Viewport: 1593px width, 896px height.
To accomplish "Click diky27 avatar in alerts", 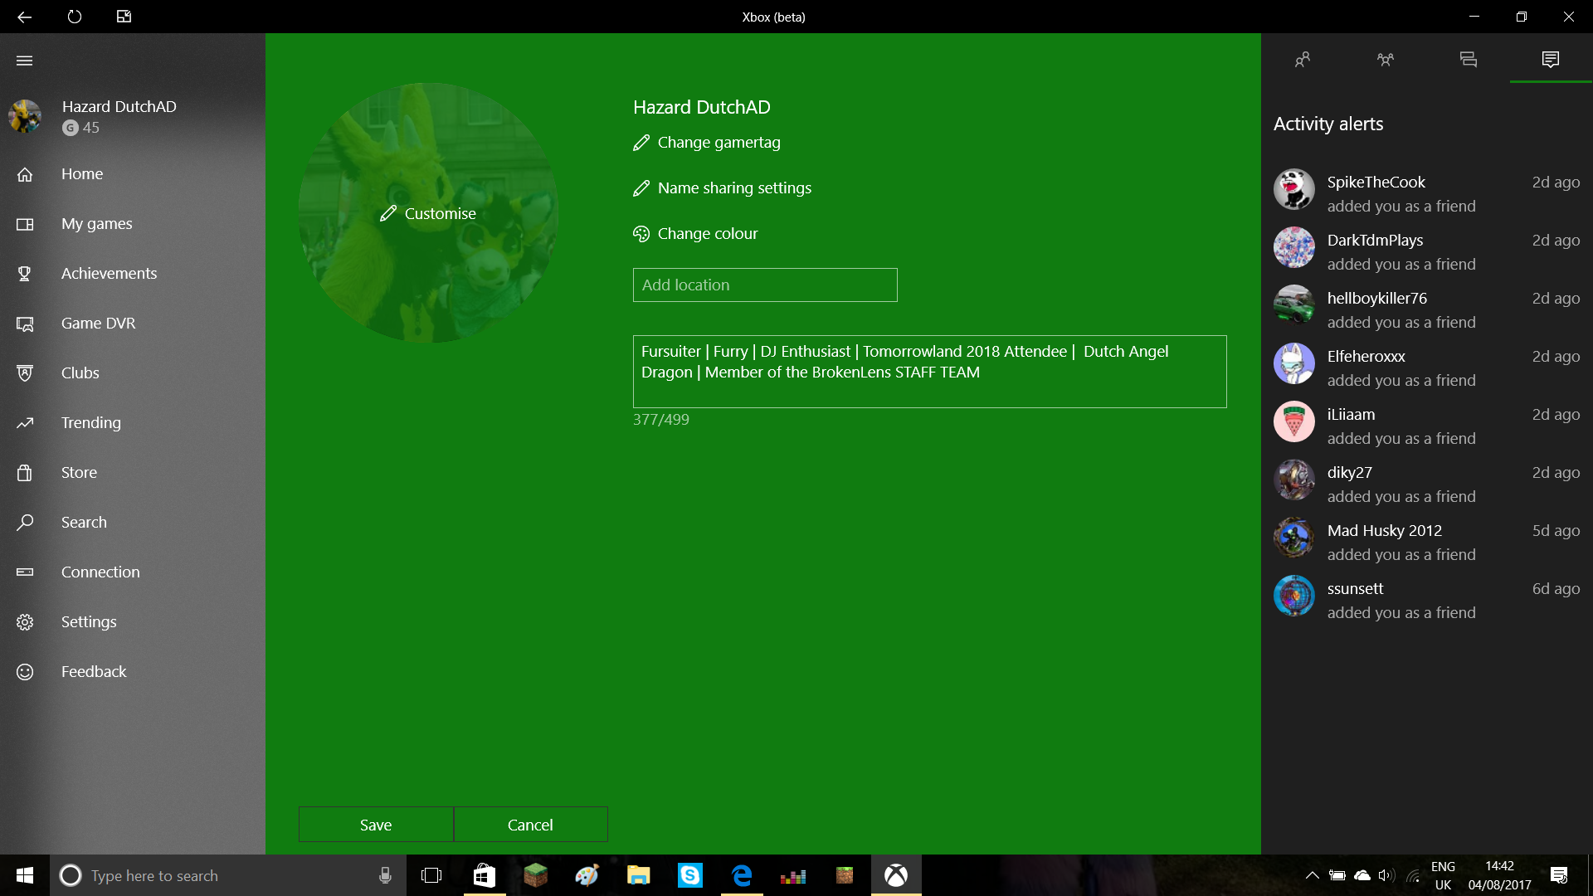I will point(1294,480).
